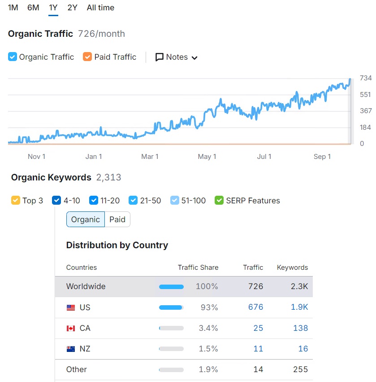Switch to the Paid distribution tab
Image resolution: width=376 pixels, height=382 pixels.
point(117,220)
